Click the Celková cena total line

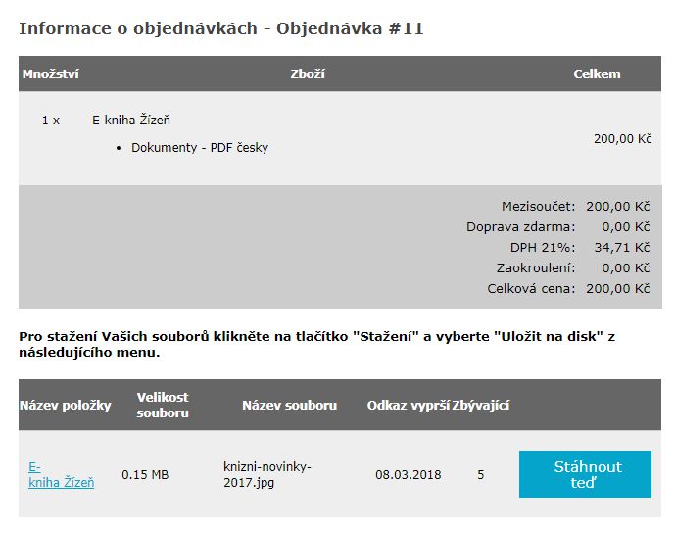tap(568, 289)
